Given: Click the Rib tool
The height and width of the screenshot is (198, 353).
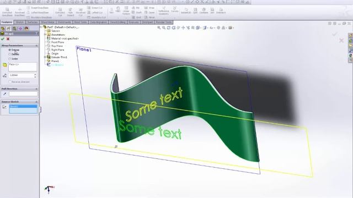Looking at the screenshot, I should coord(136,8).
